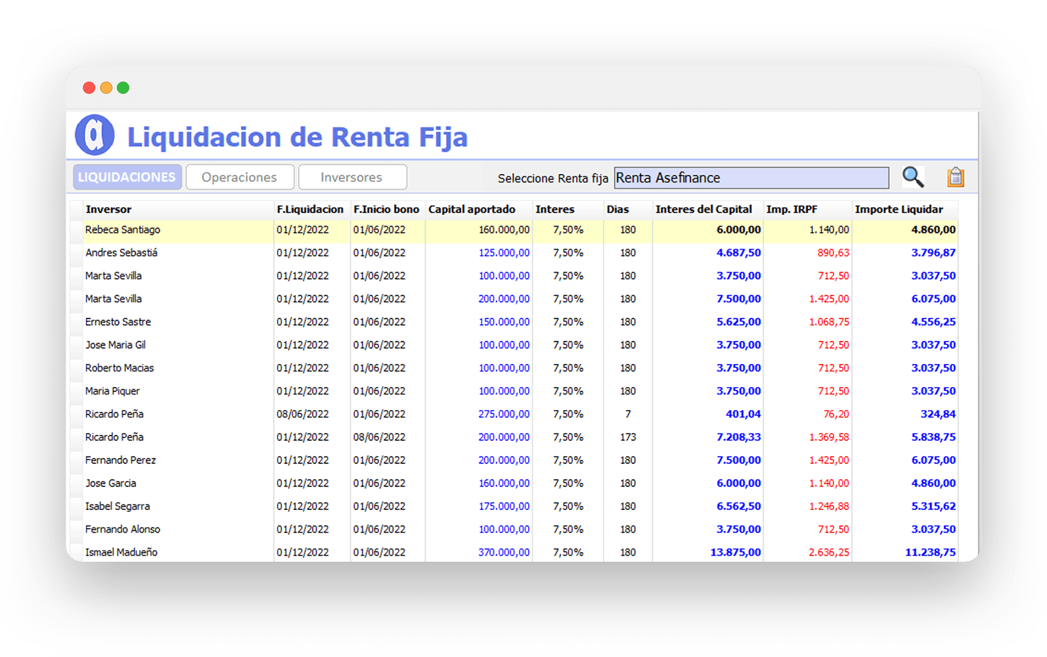The height and width of the screenshot is (657, 1047).
Task: Click the green maximize window button
Action: (x=123, y=88)
